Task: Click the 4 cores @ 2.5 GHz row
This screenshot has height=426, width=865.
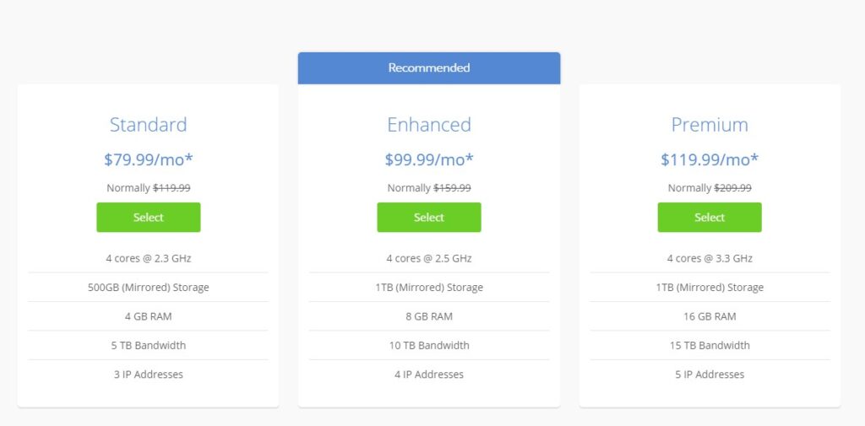Action: [x=429, y=258]
